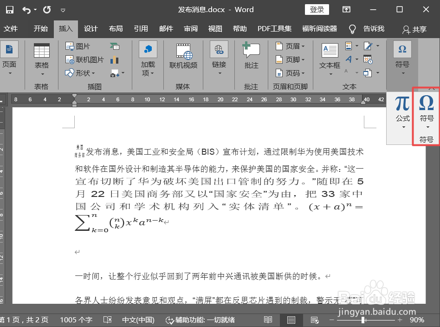Image resolution: width=440 pixels, height=327 pixels.
Task: Open the 文件 menu
Action: click(x=11, y=29)
